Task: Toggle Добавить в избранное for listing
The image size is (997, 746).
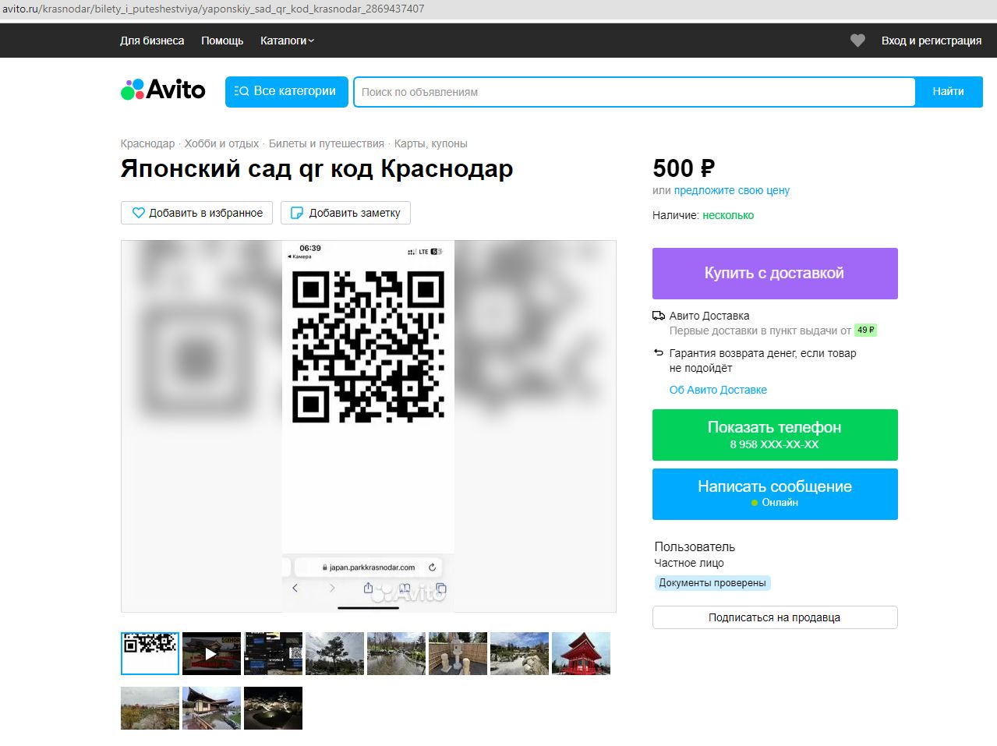Action: [x=197, y=213]
